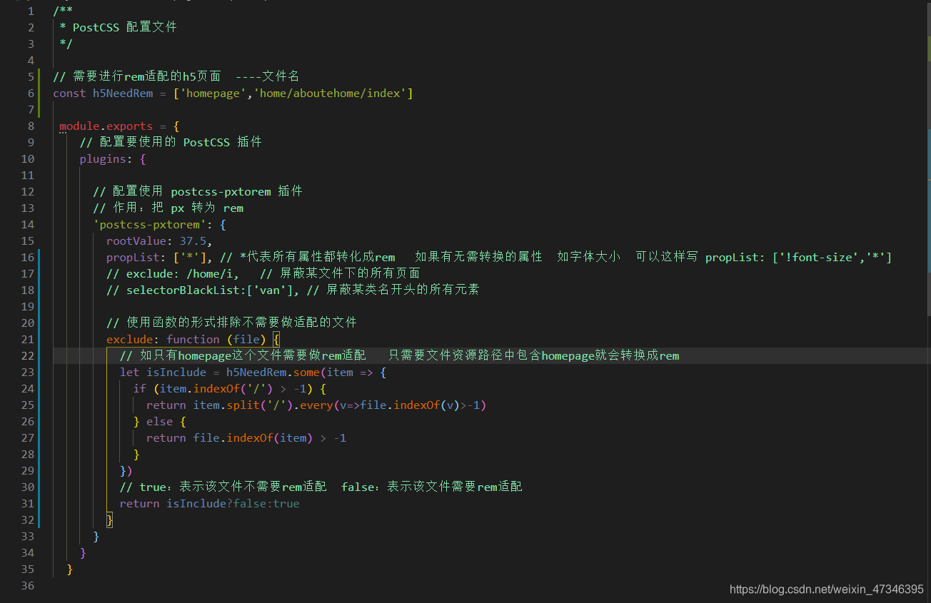Image resolution: width=931 pixels, height=603 pixels.
Task: Click line number 32 in the gutter
Action: tap(27, 520)
